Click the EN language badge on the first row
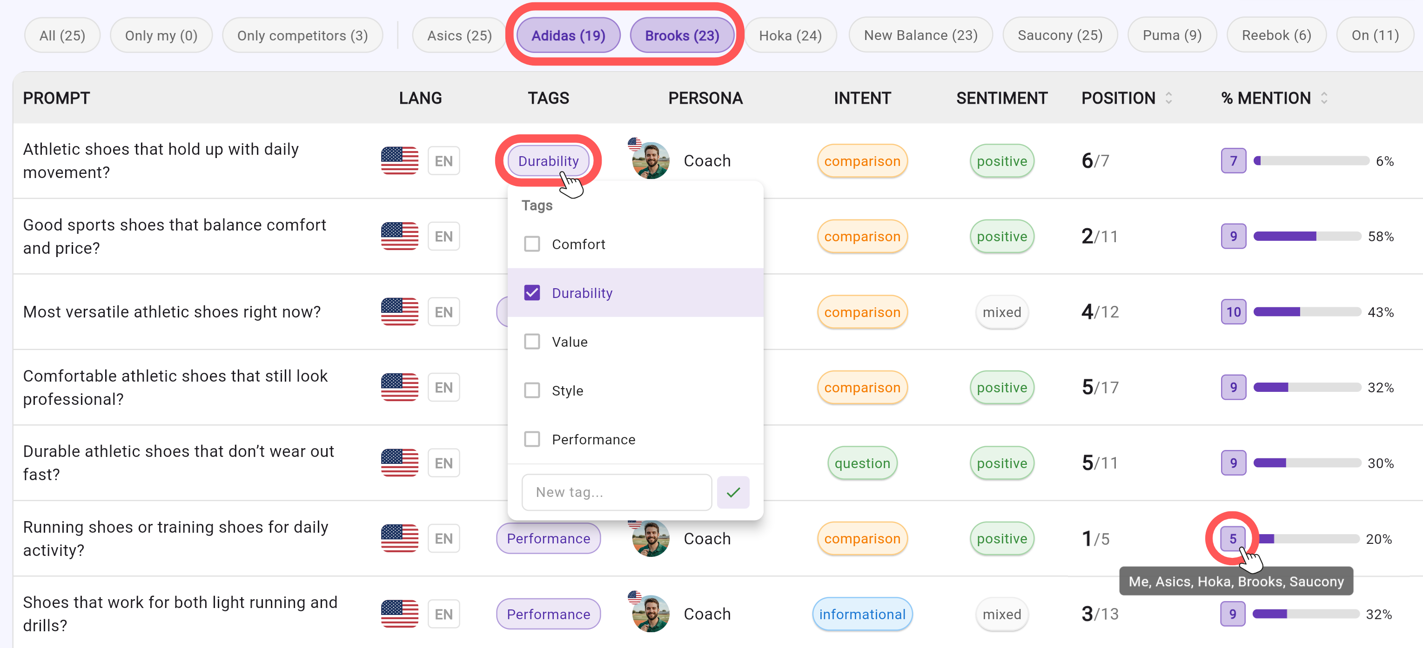Screen dimensions: 1423x648 (x=443, y=161)
